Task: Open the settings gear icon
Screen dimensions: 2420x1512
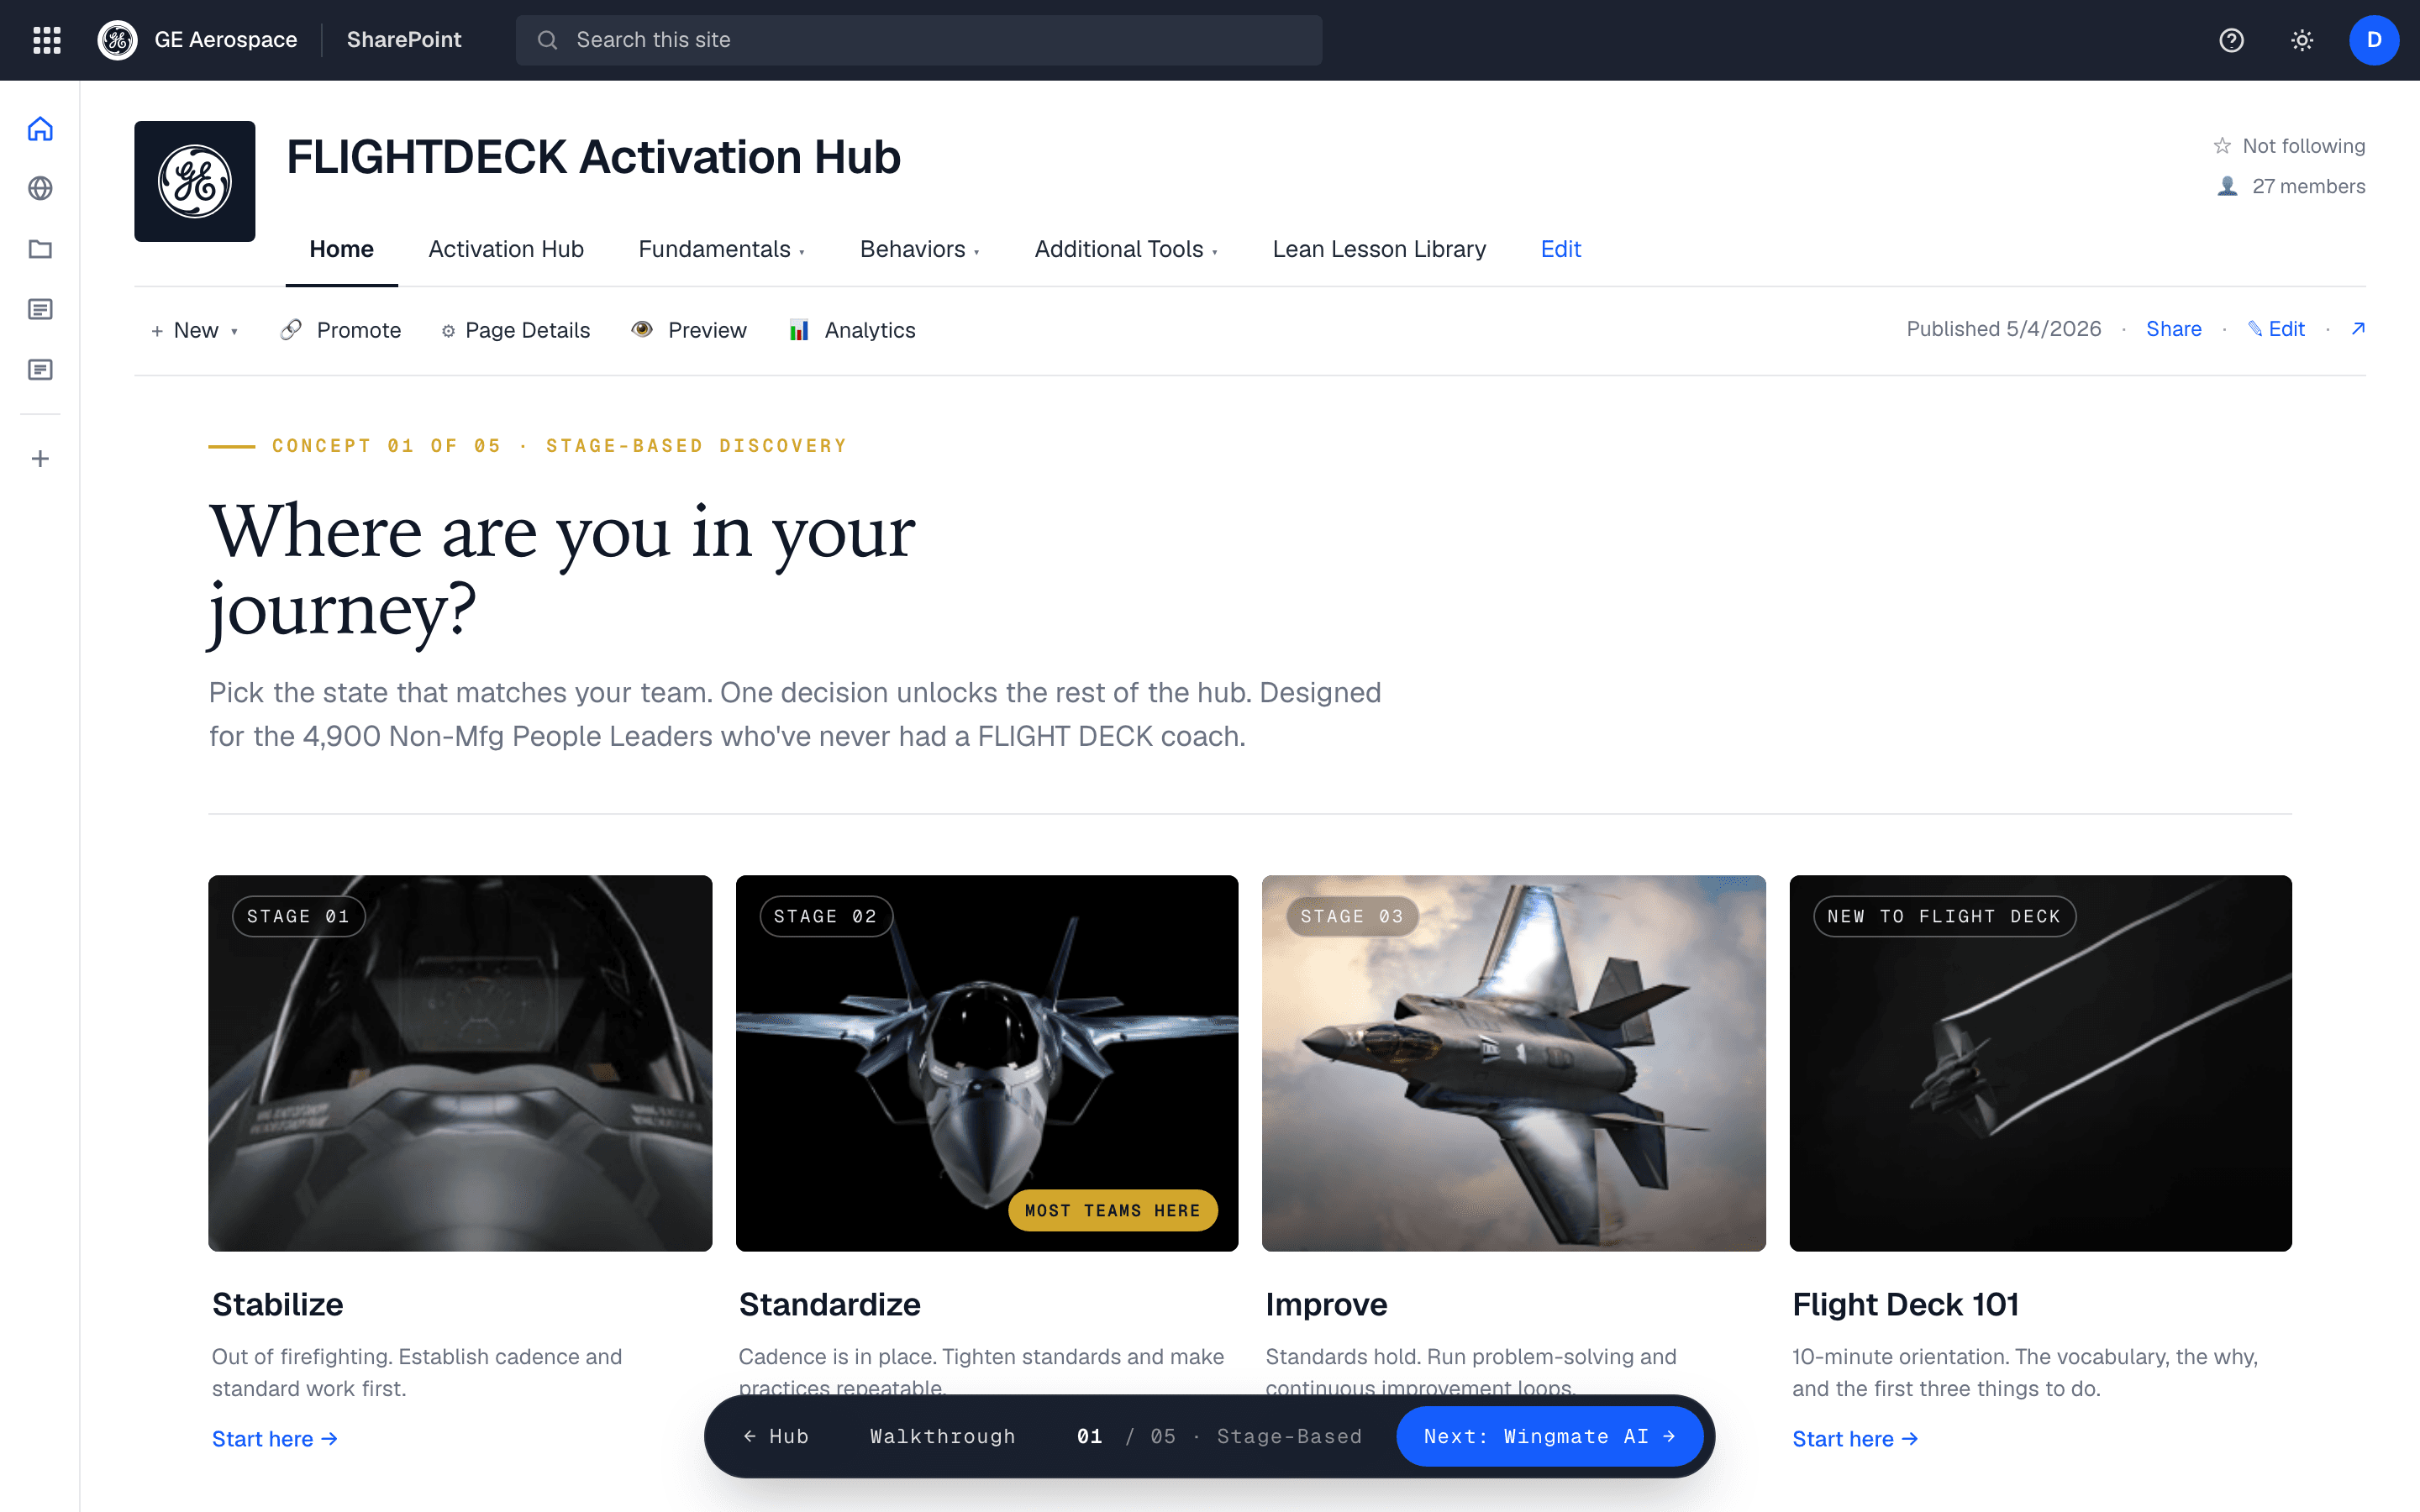Action: (2302, 40)
